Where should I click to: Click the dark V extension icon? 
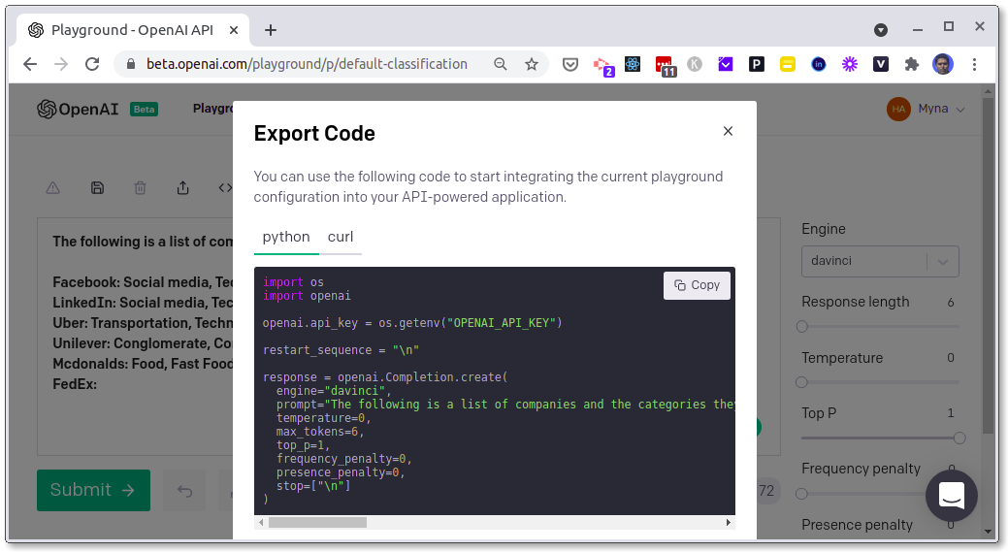point(881,64)
